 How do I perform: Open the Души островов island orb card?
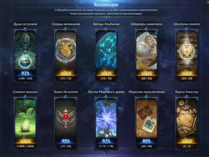tap(25, 56)
